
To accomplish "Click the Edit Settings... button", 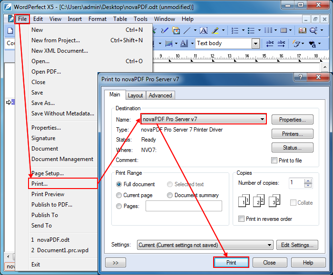I will [x=297, y=245].
